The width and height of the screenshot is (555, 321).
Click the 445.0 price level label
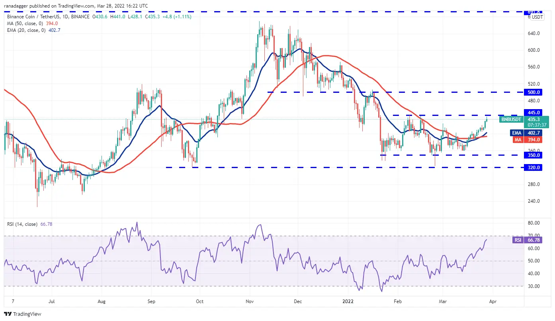pyautogui.click(x=534, y=113)
